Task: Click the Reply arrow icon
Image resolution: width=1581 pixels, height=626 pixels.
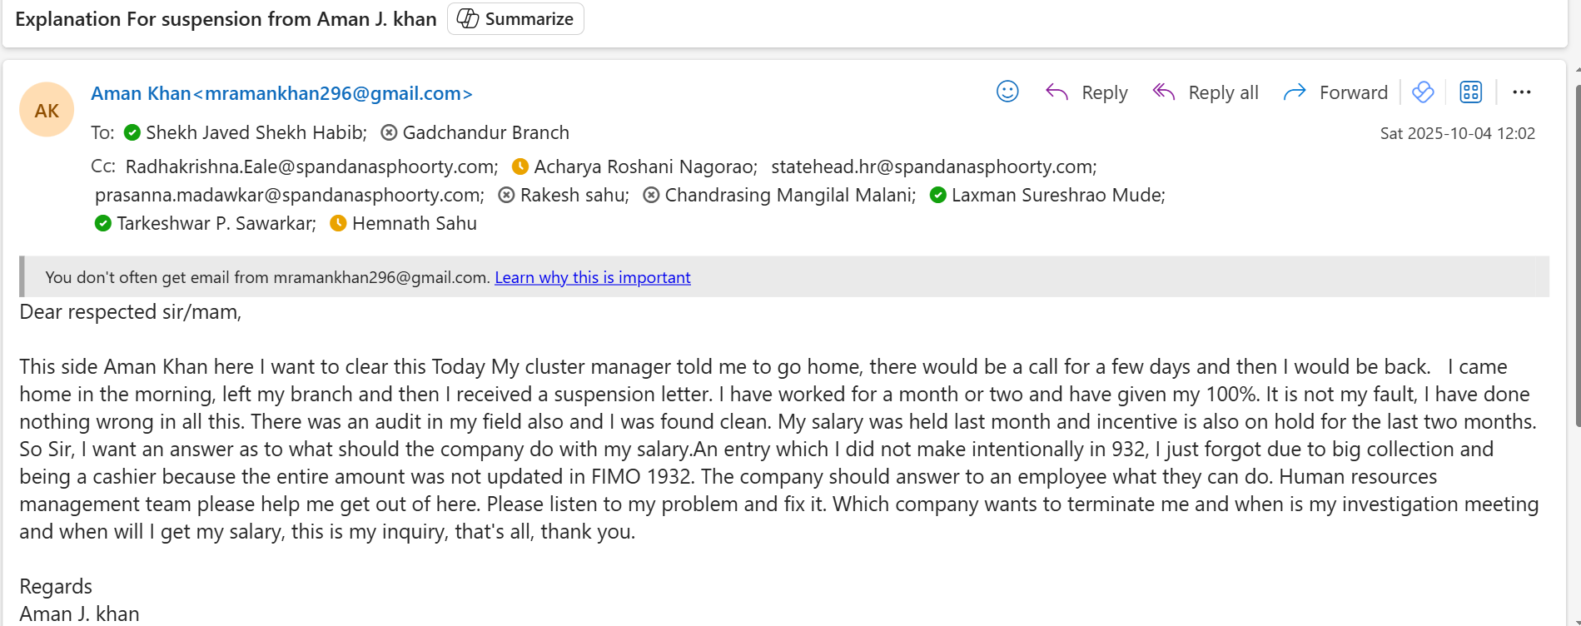Action: (x=1056, y=92)
